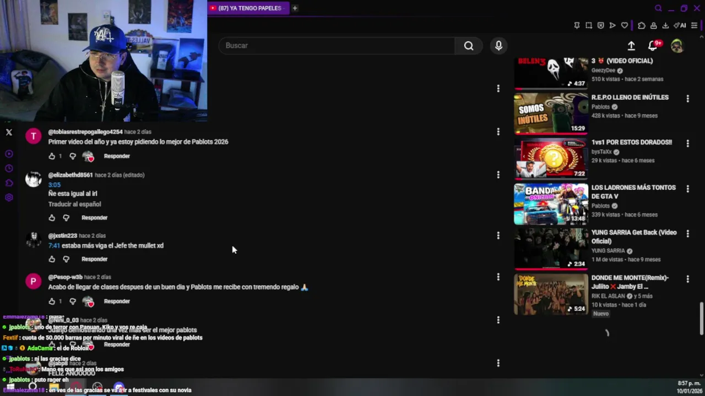Dislike the comment by @tobiasrestrepogallego4254
This screenshot has height=396, width=705.
pyautogui.click(x=73, y=156)
